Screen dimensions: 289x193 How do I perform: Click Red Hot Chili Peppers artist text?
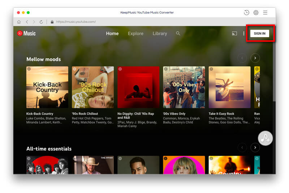[93, 120]
